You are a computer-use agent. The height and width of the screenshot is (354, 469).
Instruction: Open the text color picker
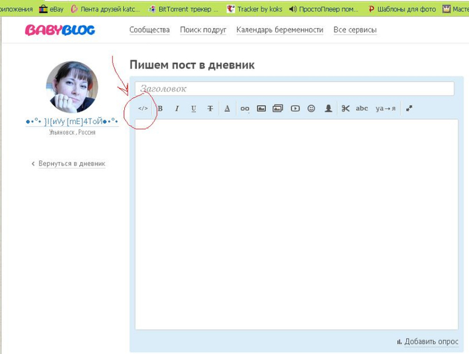(x=227, y=108)
